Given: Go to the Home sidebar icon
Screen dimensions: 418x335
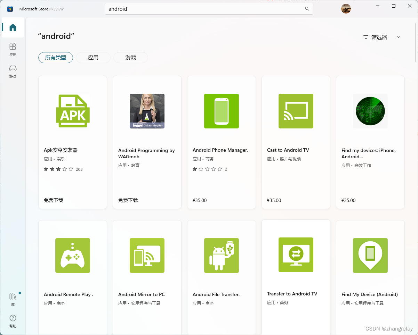Looking at the screenshot, I should pos(13,27).
